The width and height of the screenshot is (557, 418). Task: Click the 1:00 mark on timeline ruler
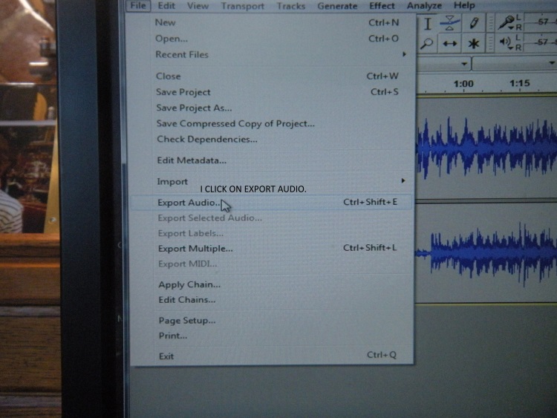tap(463, 84)
